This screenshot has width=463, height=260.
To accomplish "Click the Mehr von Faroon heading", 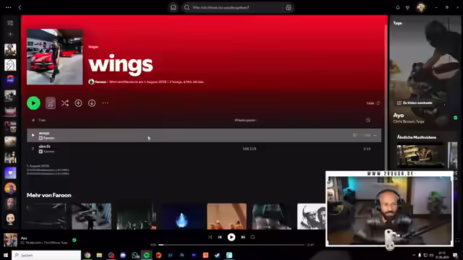I will point(49,195).
